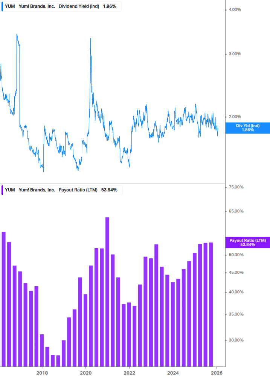The width and height of the screenshot is (270, 378).
Task: Click the 2022 year label on the time axis
Action: click(x=129, y=373)
